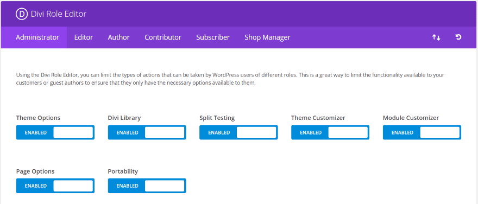Image resolution: width=478 pixels, height=204 pixels.
Task: Click the Theme Options label
Action: point(38,118)
